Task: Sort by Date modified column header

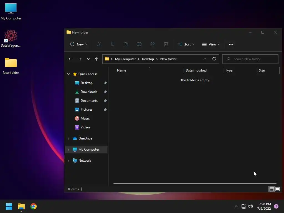Action: (196, 70)
